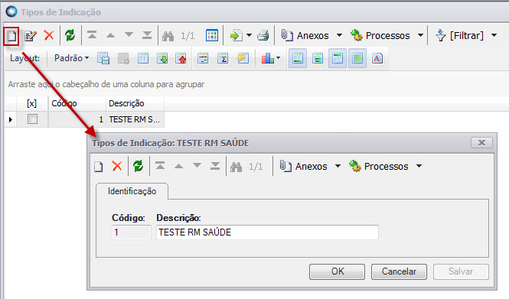Go to first record in main toolbar
Screen dimensions: 509x299
tap(92, 35)
